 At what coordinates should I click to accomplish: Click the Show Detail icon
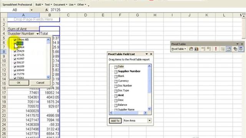pos(209,49)
